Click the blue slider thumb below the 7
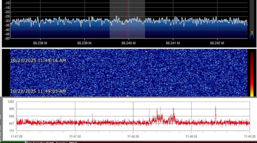The width and height of the screenshot is (257, 143). [x=252, y=37]
